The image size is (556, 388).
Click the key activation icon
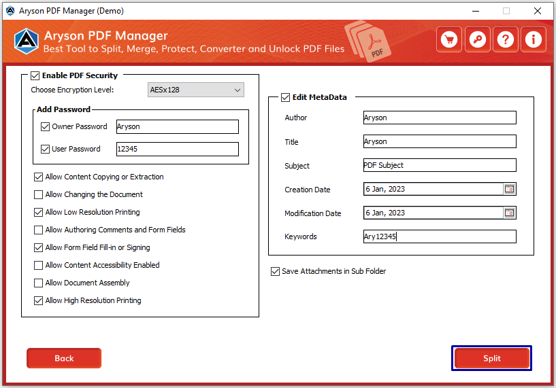477,39
